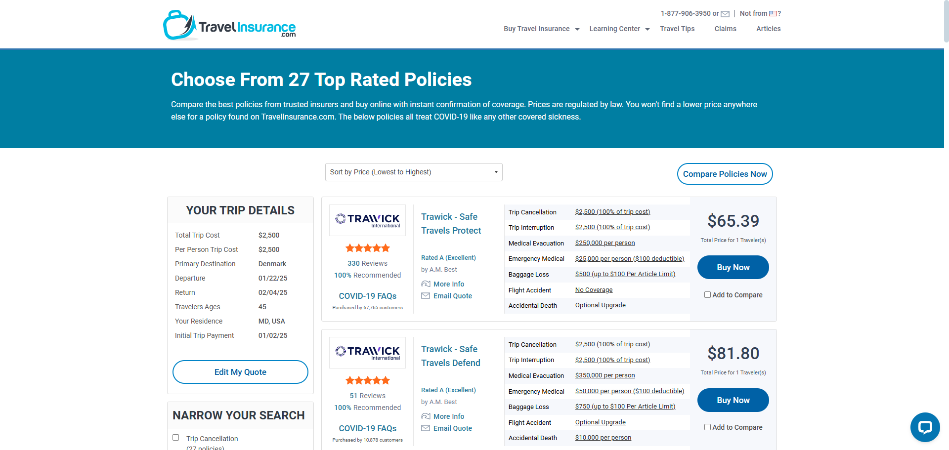Click Buy Now for the $65.39 policy
The width and height of the screenshot is (949, 450).
[x=733, y=267]
